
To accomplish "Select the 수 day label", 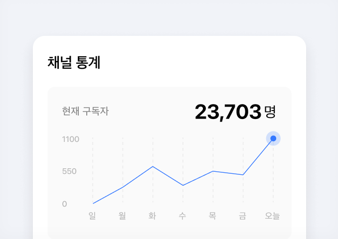I will tap(182, 216).
